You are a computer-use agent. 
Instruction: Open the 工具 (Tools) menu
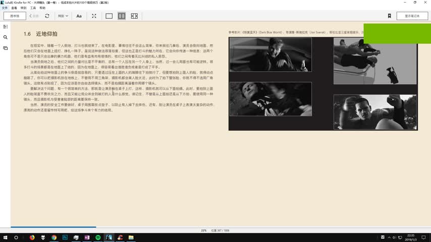(x=33, y=8)
